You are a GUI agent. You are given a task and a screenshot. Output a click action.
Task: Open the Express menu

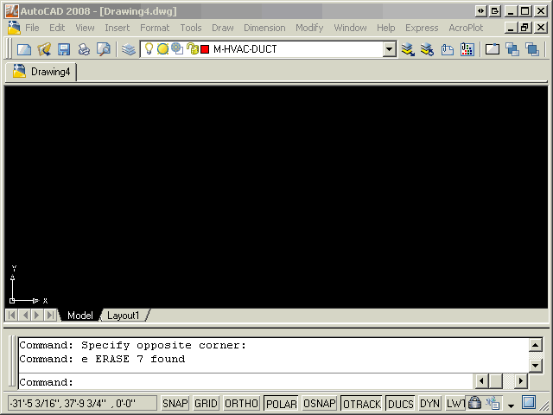[x=422, y=28]
